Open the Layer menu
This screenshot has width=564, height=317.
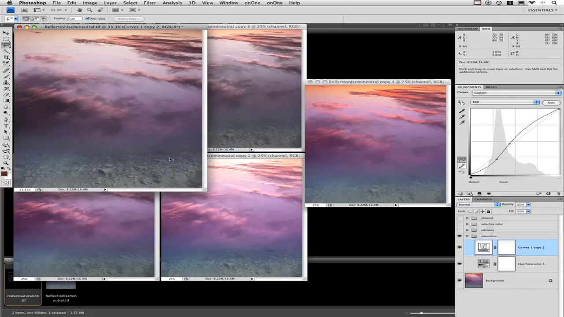pos(110,3)
